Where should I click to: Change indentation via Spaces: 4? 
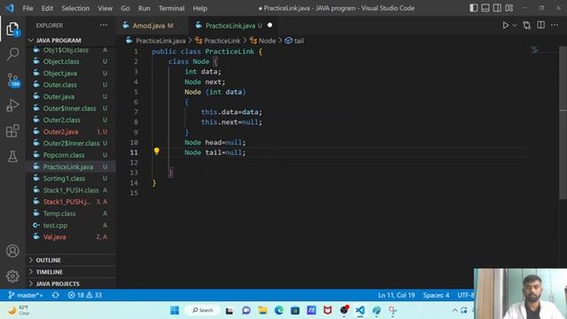[x=436, y=295]
